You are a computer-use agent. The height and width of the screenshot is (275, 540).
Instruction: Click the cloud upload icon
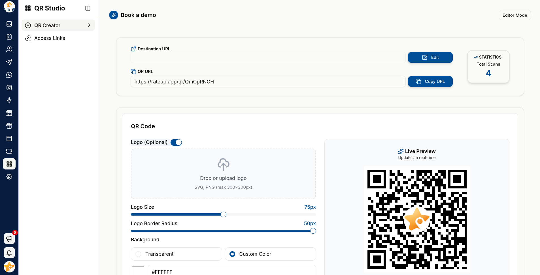pyautogui.click(x=223, y=164)
